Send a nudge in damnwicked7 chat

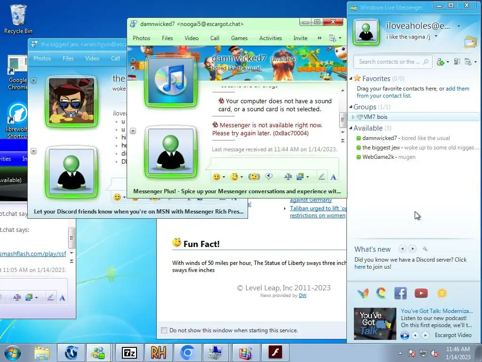click(x=254, y=177)
